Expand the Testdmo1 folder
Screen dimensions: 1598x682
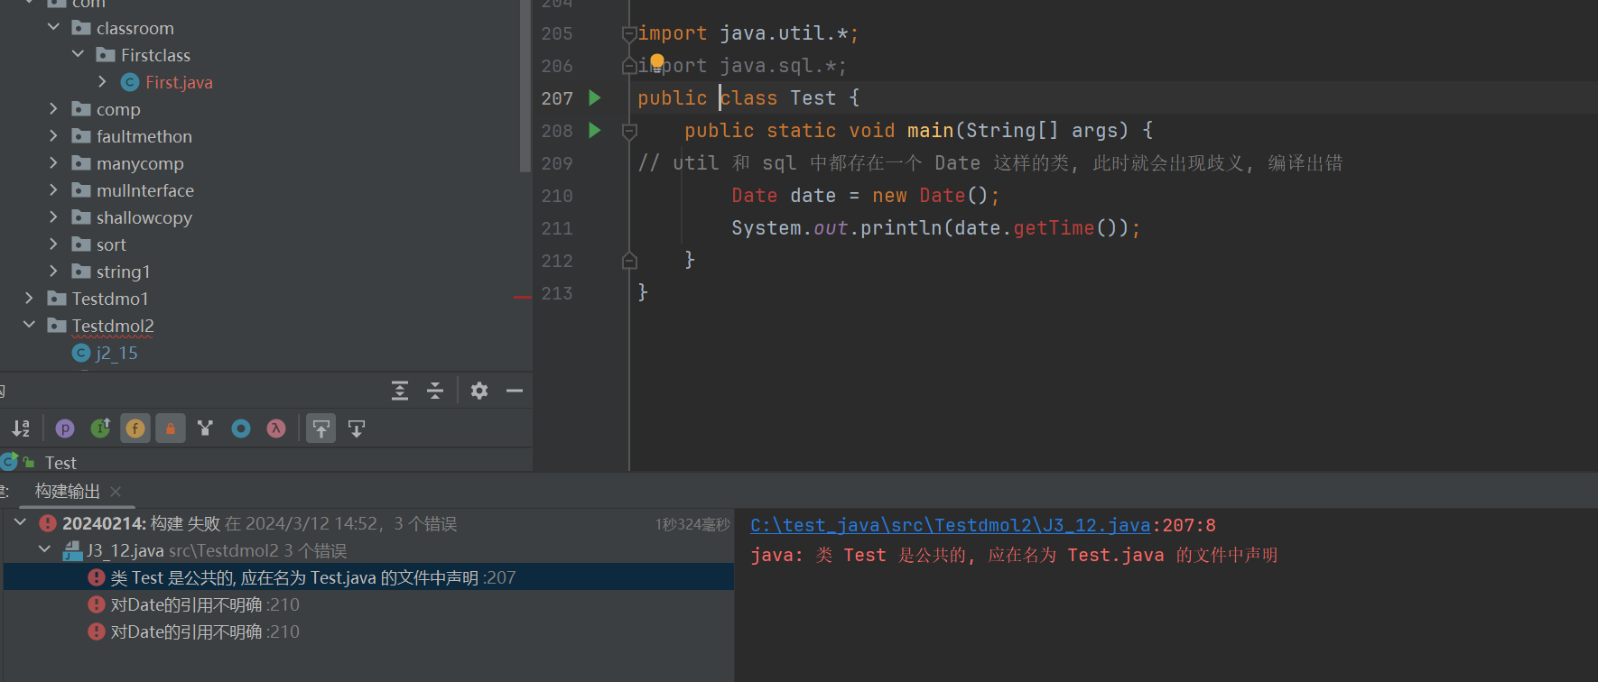[x=29, y=298]
